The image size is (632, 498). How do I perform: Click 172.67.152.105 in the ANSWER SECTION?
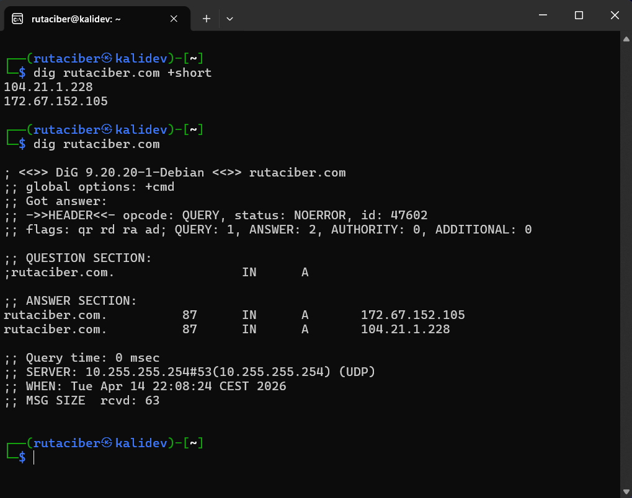point(412,315)
